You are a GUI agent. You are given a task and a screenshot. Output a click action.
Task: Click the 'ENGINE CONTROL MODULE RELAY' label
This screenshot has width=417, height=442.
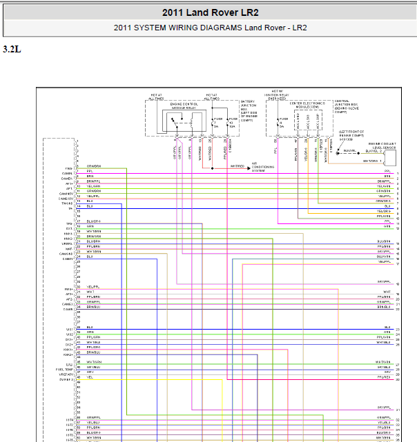click(184, 106)
